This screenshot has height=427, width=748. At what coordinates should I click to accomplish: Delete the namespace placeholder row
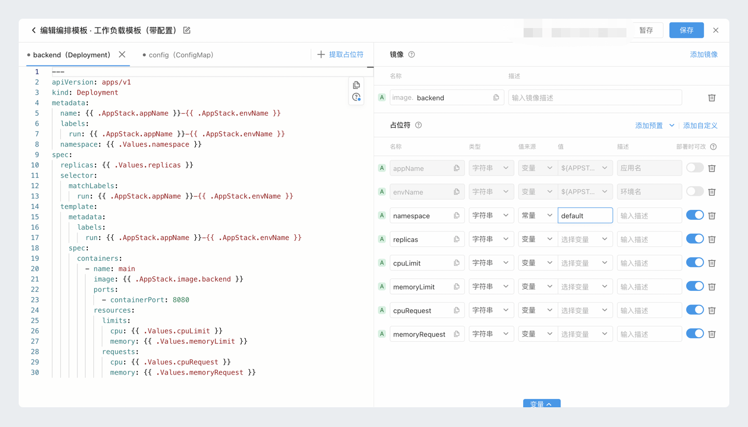(712, 216)
